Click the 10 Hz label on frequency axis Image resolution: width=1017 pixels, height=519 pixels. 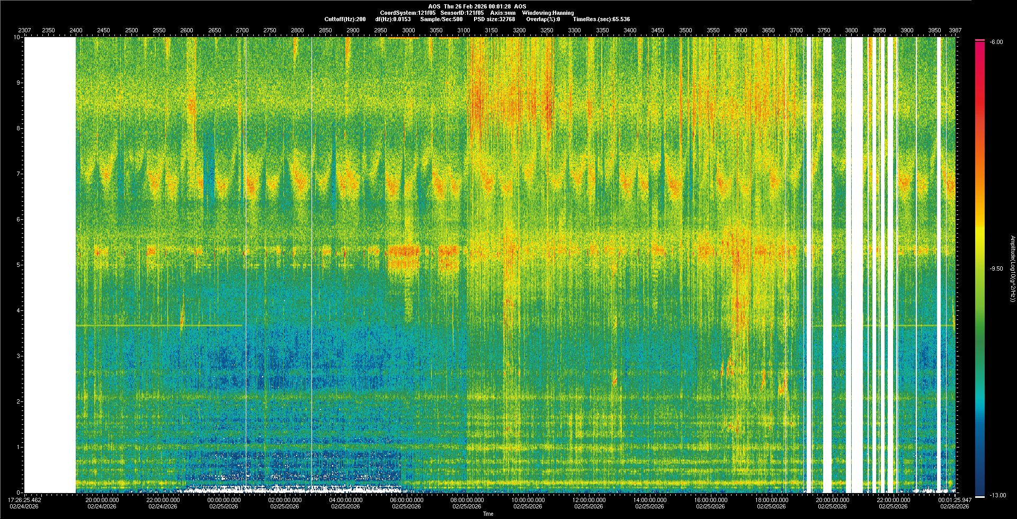coord(17,37)
